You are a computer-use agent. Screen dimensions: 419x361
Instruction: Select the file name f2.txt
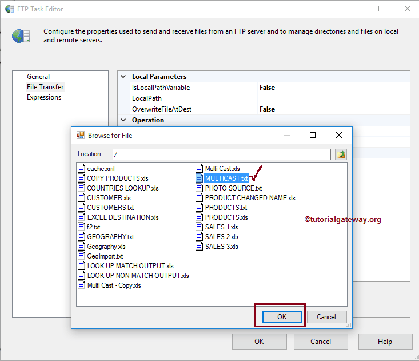[x=93, y=227]
